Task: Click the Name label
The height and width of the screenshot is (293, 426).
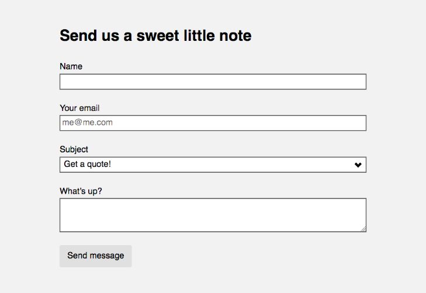Action: point(71,67)
